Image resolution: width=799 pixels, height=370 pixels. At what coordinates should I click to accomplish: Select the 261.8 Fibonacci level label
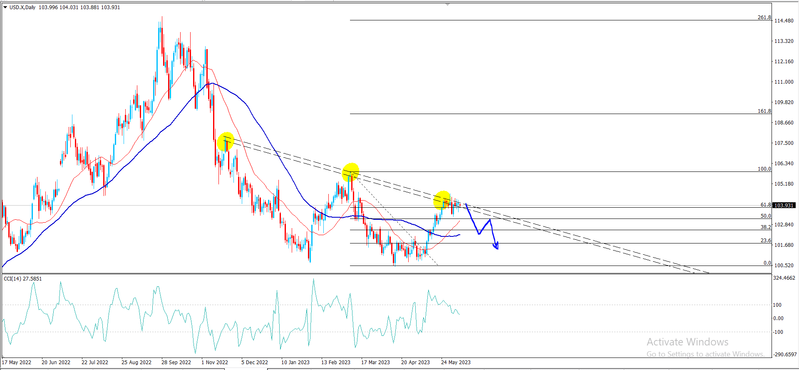(764, 17)
